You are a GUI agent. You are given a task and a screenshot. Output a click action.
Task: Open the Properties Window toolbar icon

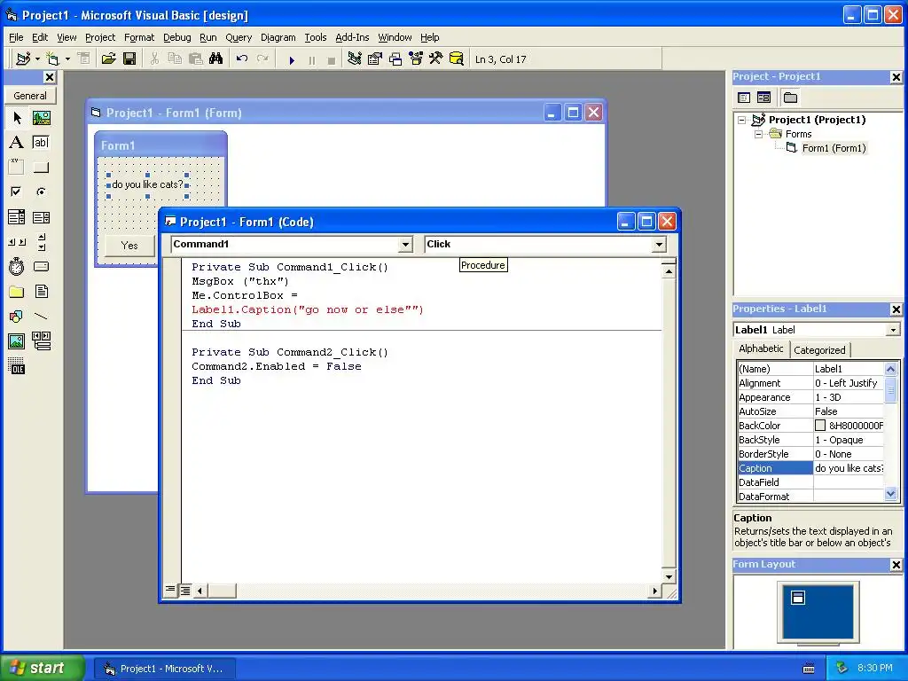pos(375,59)
